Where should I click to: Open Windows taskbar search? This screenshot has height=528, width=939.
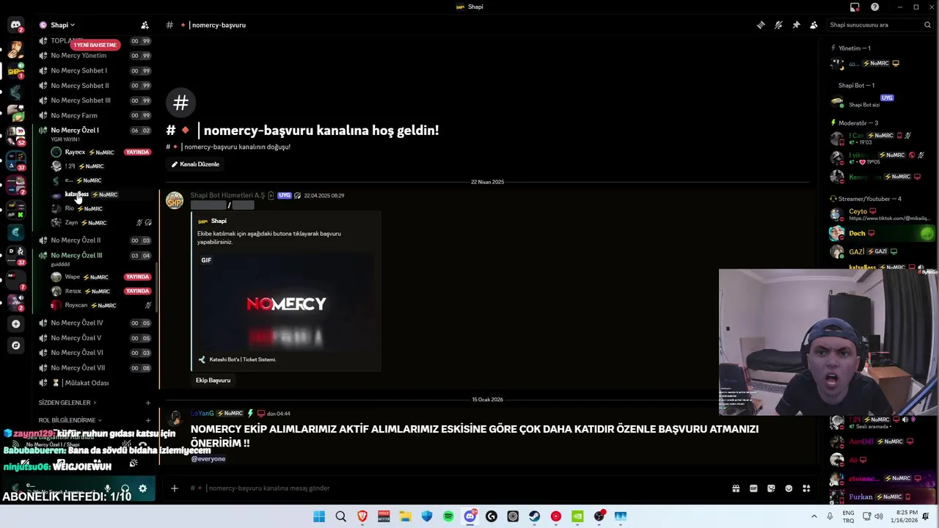(x=340, y=516)
